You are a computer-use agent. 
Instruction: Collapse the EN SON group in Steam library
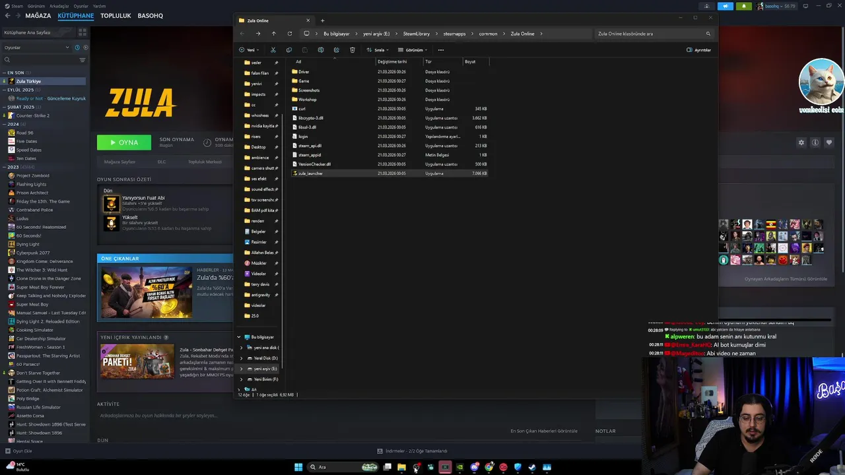[x=4, y=73]
